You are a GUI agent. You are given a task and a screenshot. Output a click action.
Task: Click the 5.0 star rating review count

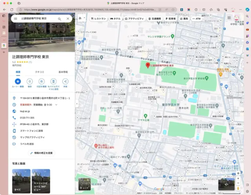pyautogui.click(x=30, y=62)
